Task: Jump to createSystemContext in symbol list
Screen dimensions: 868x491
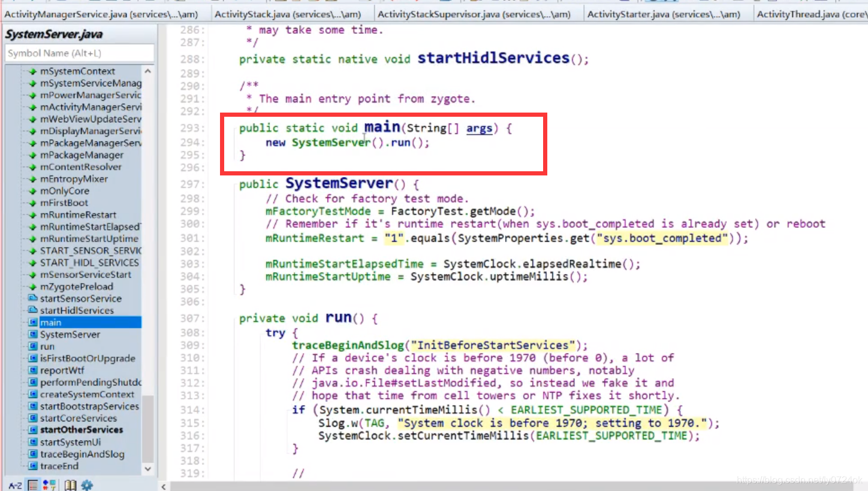Action: click(x=88, y=395)
